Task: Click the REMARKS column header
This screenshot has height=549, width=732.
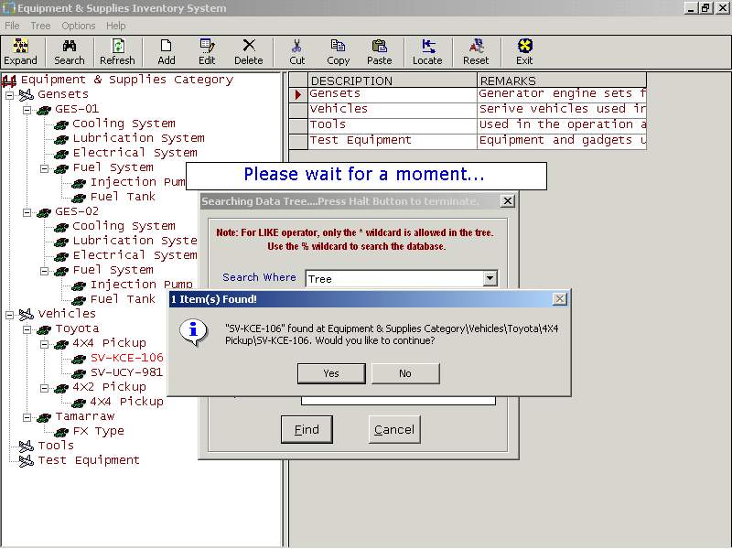Action: (x=562, y=81)
